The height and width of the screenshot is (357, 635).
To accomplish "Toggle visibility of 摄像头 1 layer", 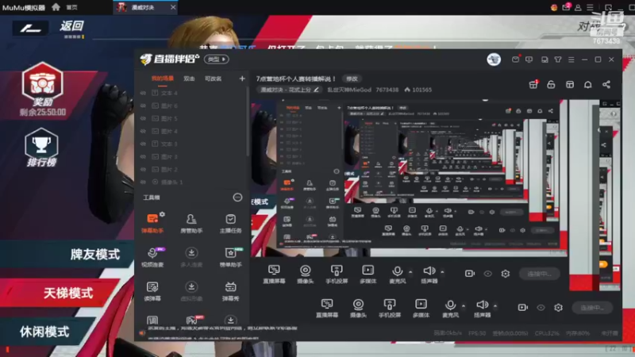I will pyautogui.click(x=143, y=182).
